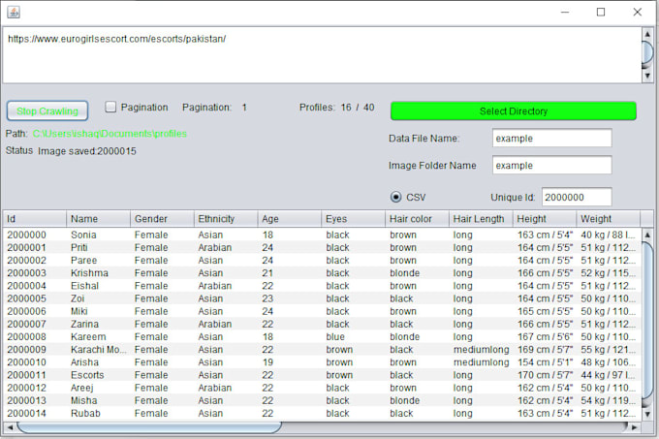Click the Eyes column header
Viewport: 659px width, 439px height.
[354, 219]
